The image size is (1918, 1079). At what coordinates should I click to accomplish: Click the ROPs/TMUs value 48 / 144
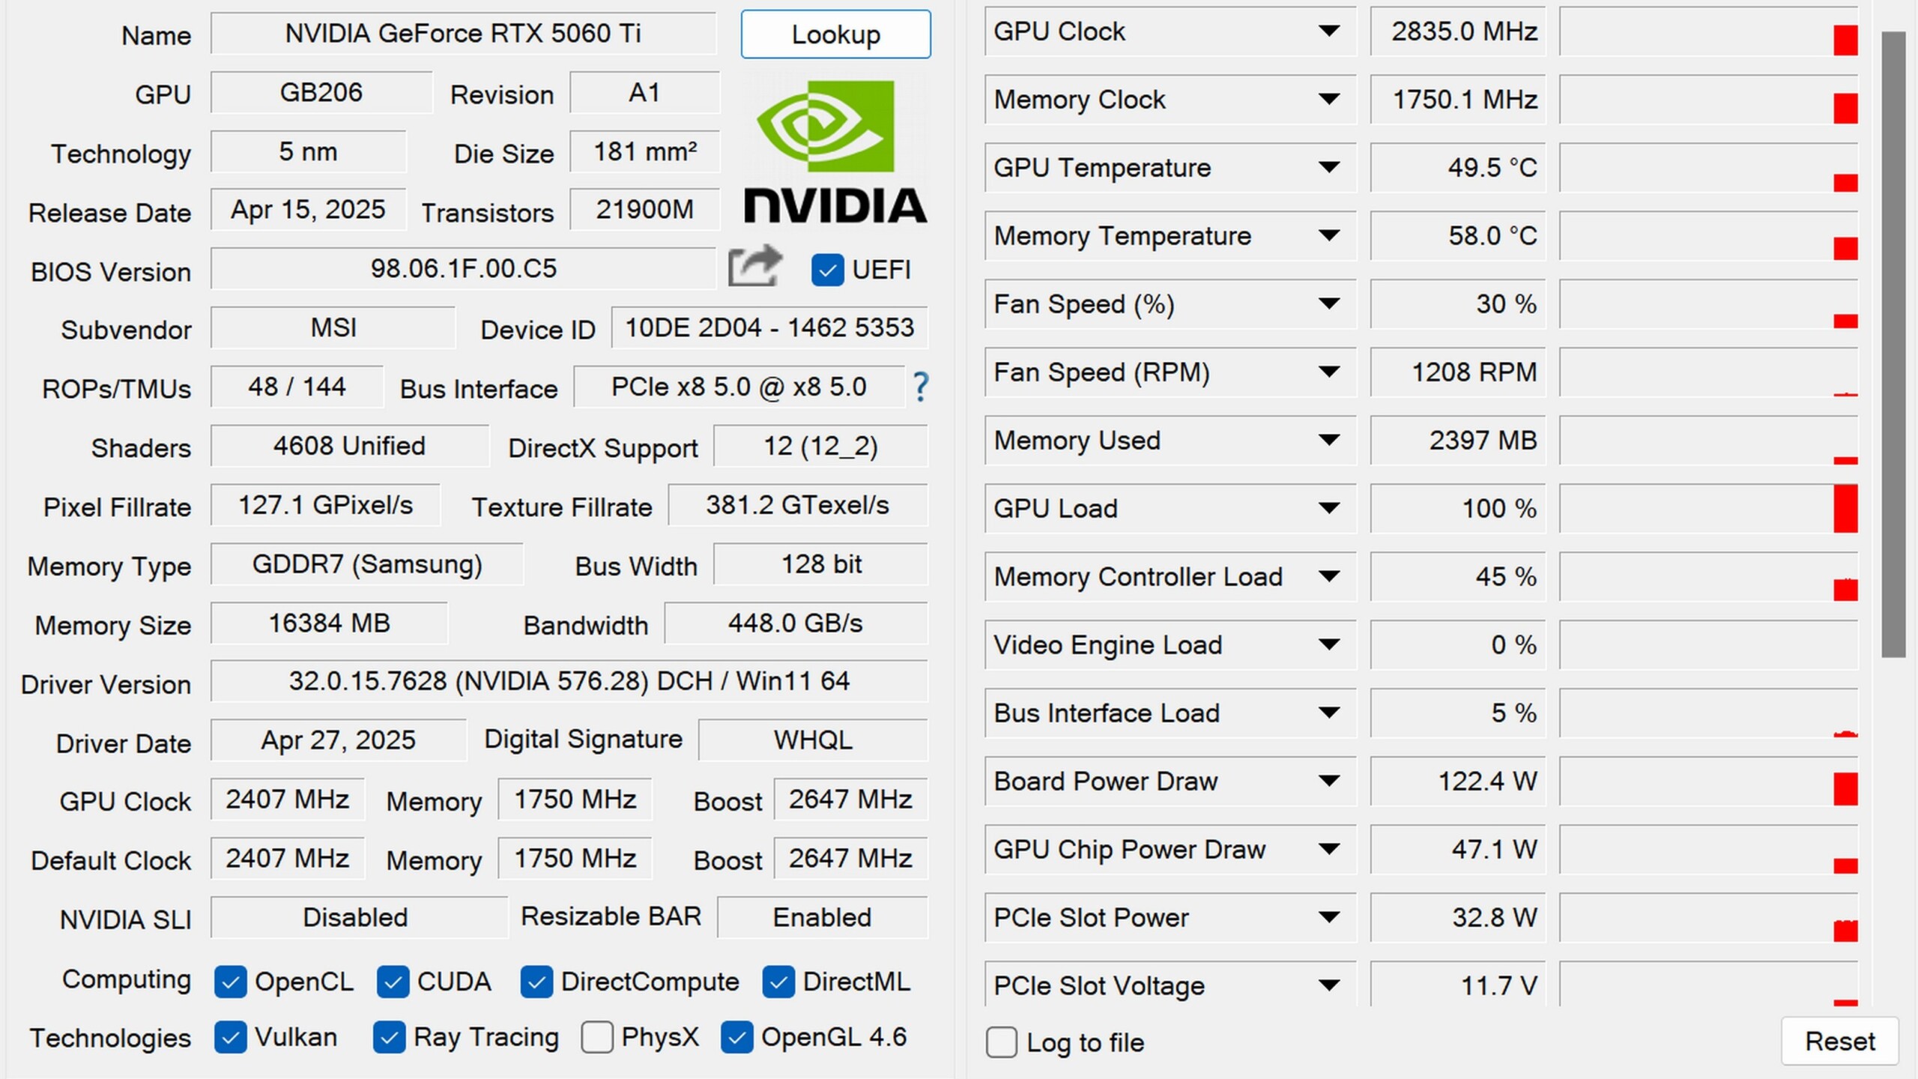pos(297,387)
